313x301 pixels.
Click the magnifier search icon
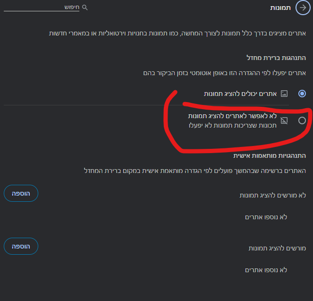[x=85, y=8]
